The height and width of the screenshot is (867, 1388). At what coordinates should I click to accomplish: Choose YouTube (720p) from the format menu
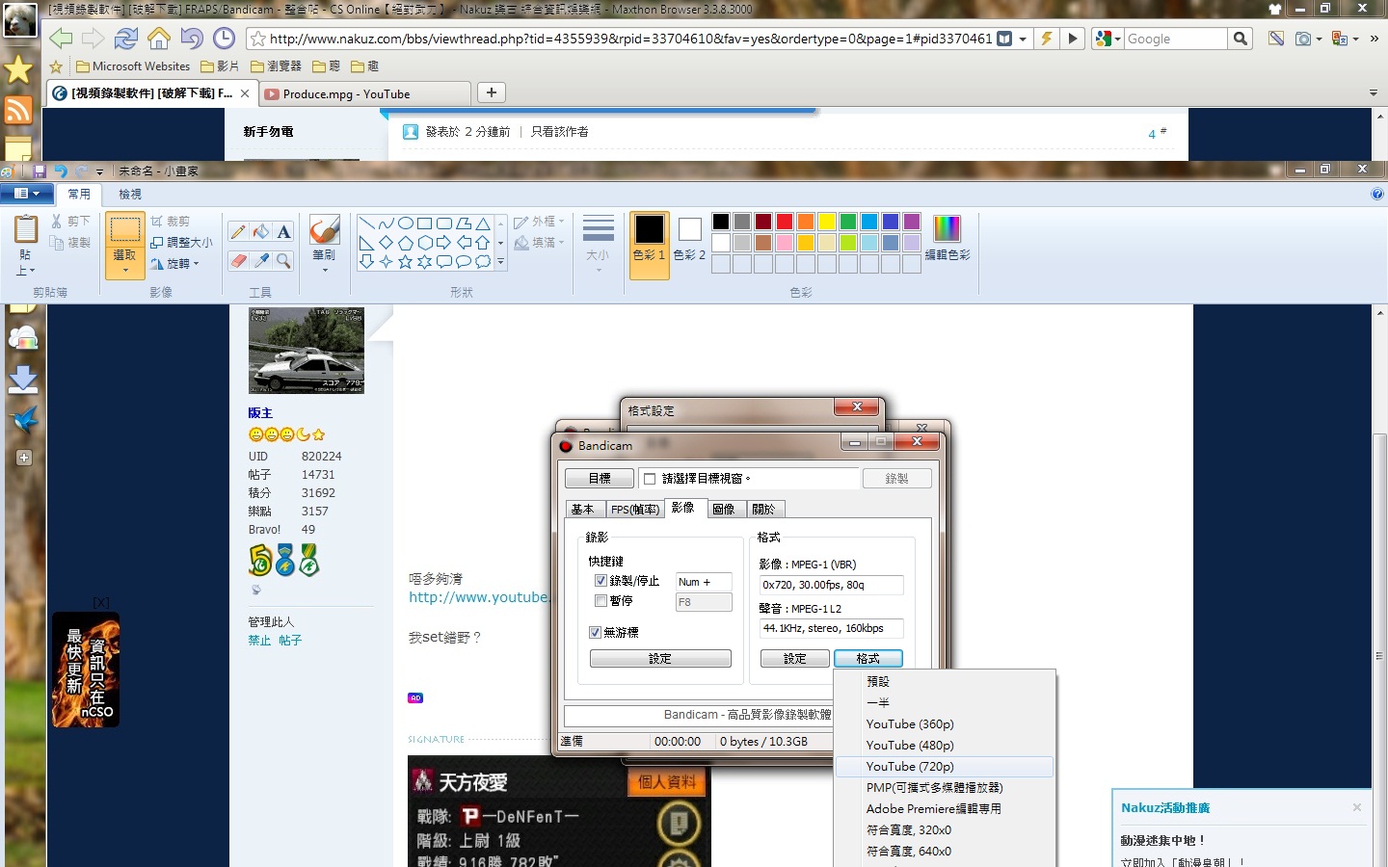tap(910, 767)
